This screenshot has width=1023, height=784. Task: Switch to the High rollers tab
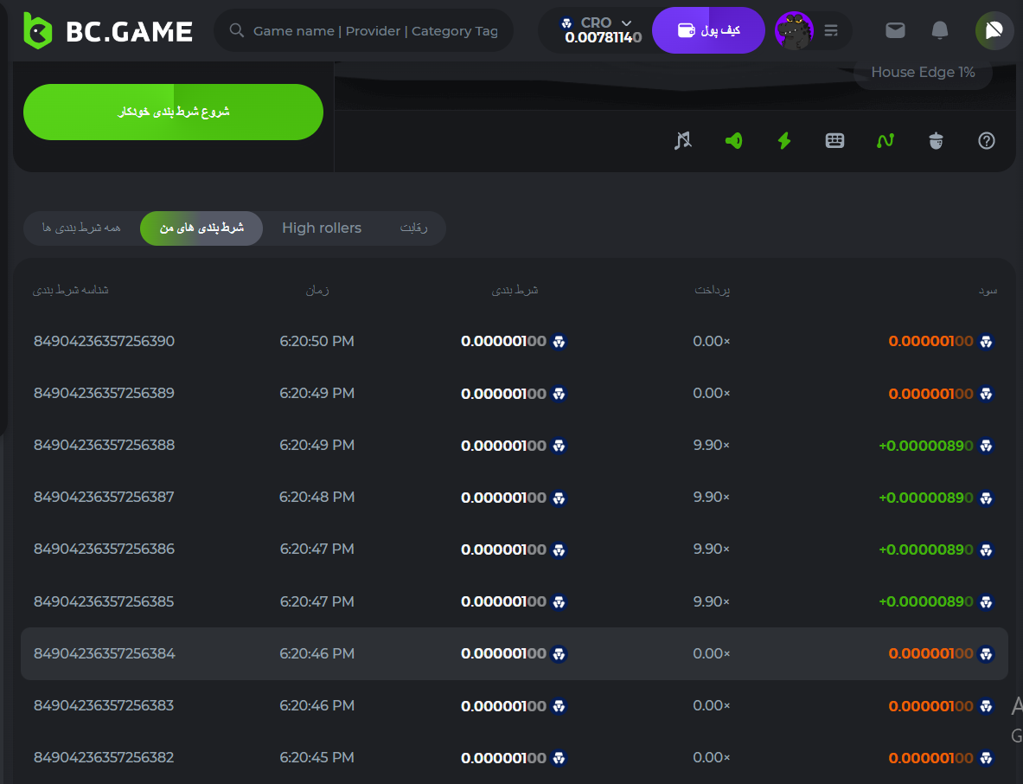(322, 228)
